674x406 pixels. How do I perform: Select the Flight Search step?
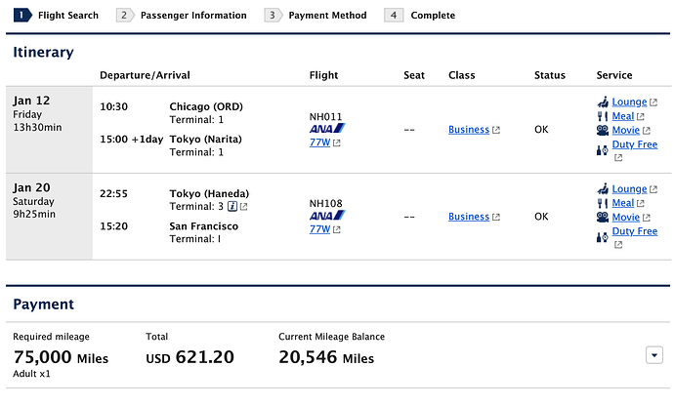pos(57,16)
